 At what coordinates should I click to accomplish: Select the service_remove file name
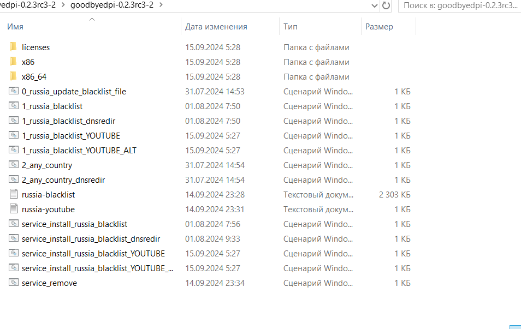(50, 283)
